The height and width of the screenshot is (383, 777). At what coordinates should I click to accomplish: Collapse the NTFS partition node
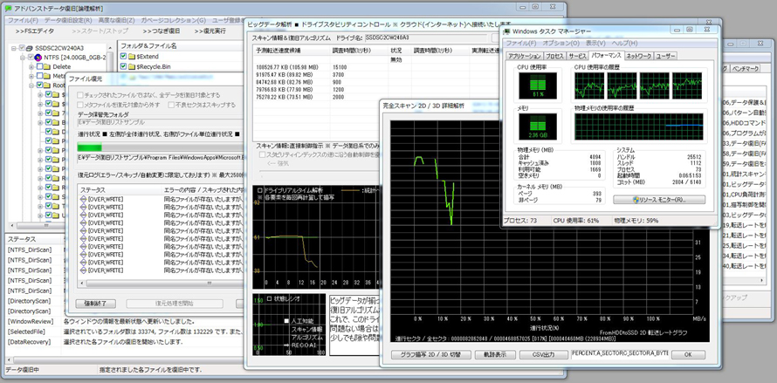pos(23,58)
